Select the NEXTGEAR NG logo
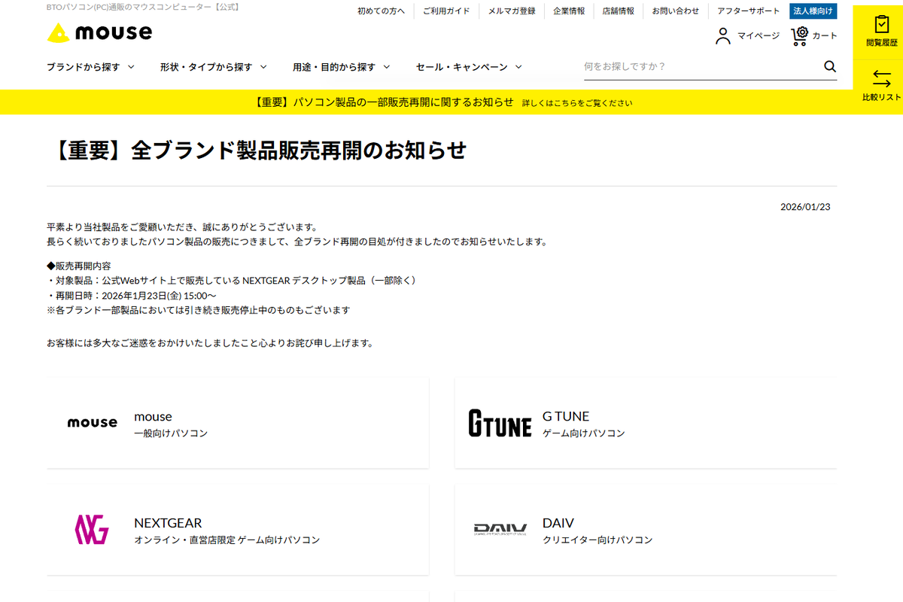903x602 pixels. (92, 529)
